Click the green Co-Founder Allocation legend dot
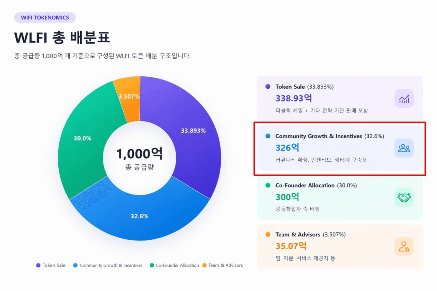 pyautogui.click(x=152, y=265)
